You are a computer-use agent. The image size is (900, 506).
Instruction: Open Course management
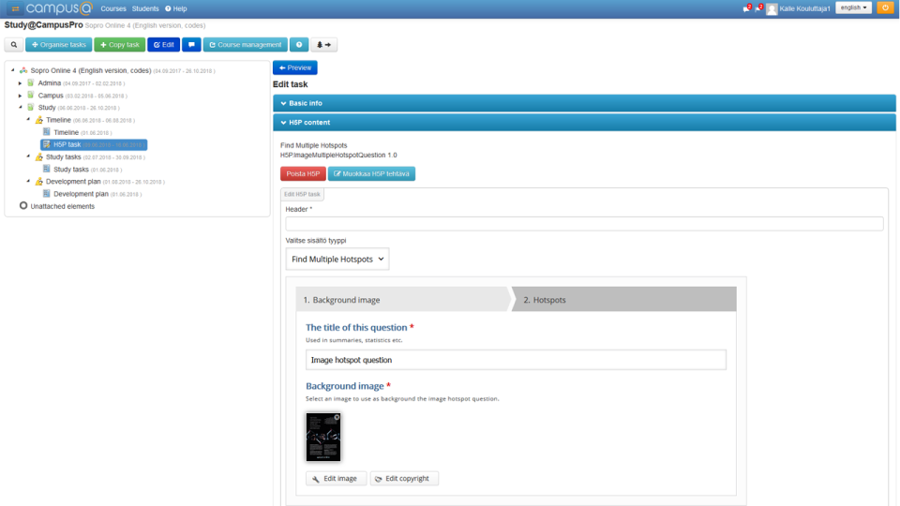245,45
